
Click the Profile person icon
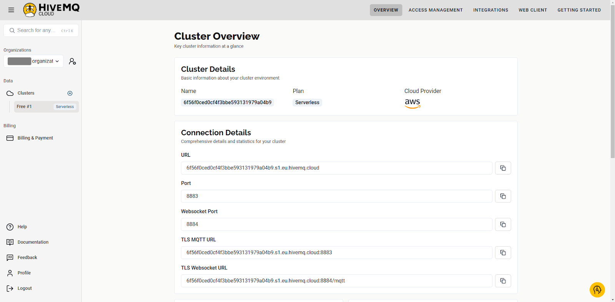(10, 273)
